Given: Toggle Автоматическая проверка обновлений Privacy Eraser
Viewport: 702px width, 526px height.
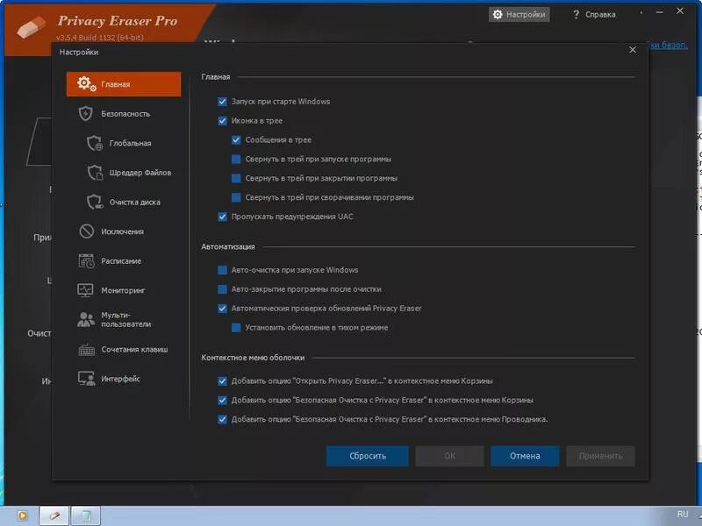Looking at the screenshot, I should pyautogui.click(x=222, y=309).
